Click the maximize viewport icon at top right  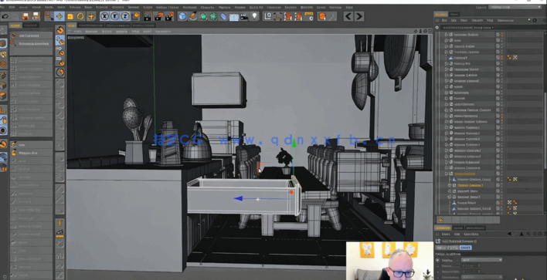point(430,31)
